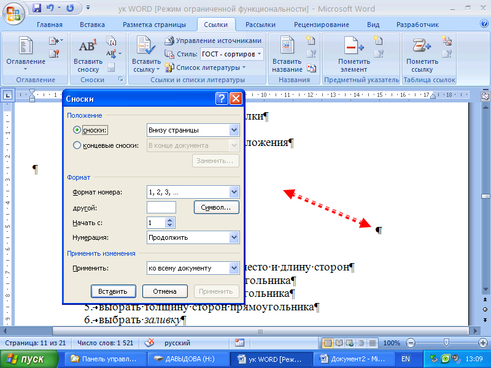The height and width of the screenshot is (368, 491).
Task: Select the сноски radio button
Action: (x=77, y=129)
